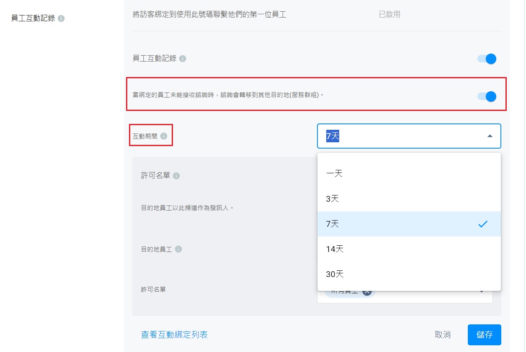Screen dimensions: 526x352
Task: Remove the 所有員工 chip with X icon
Action: coord(367,292)
